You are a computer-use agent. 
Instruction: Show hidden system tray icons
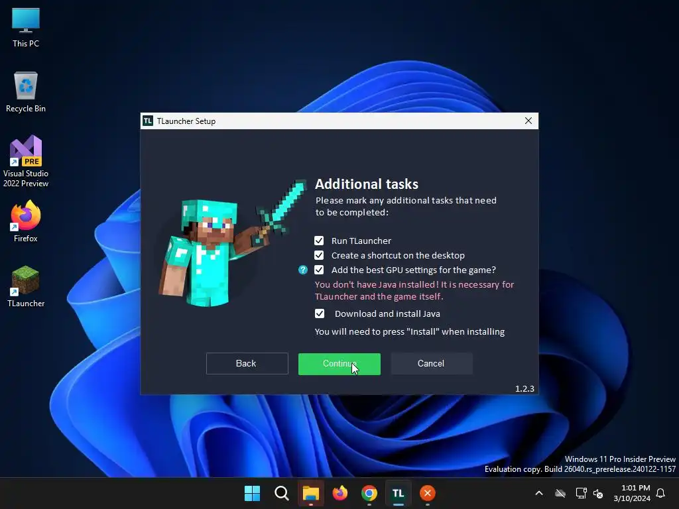[539, 493]
